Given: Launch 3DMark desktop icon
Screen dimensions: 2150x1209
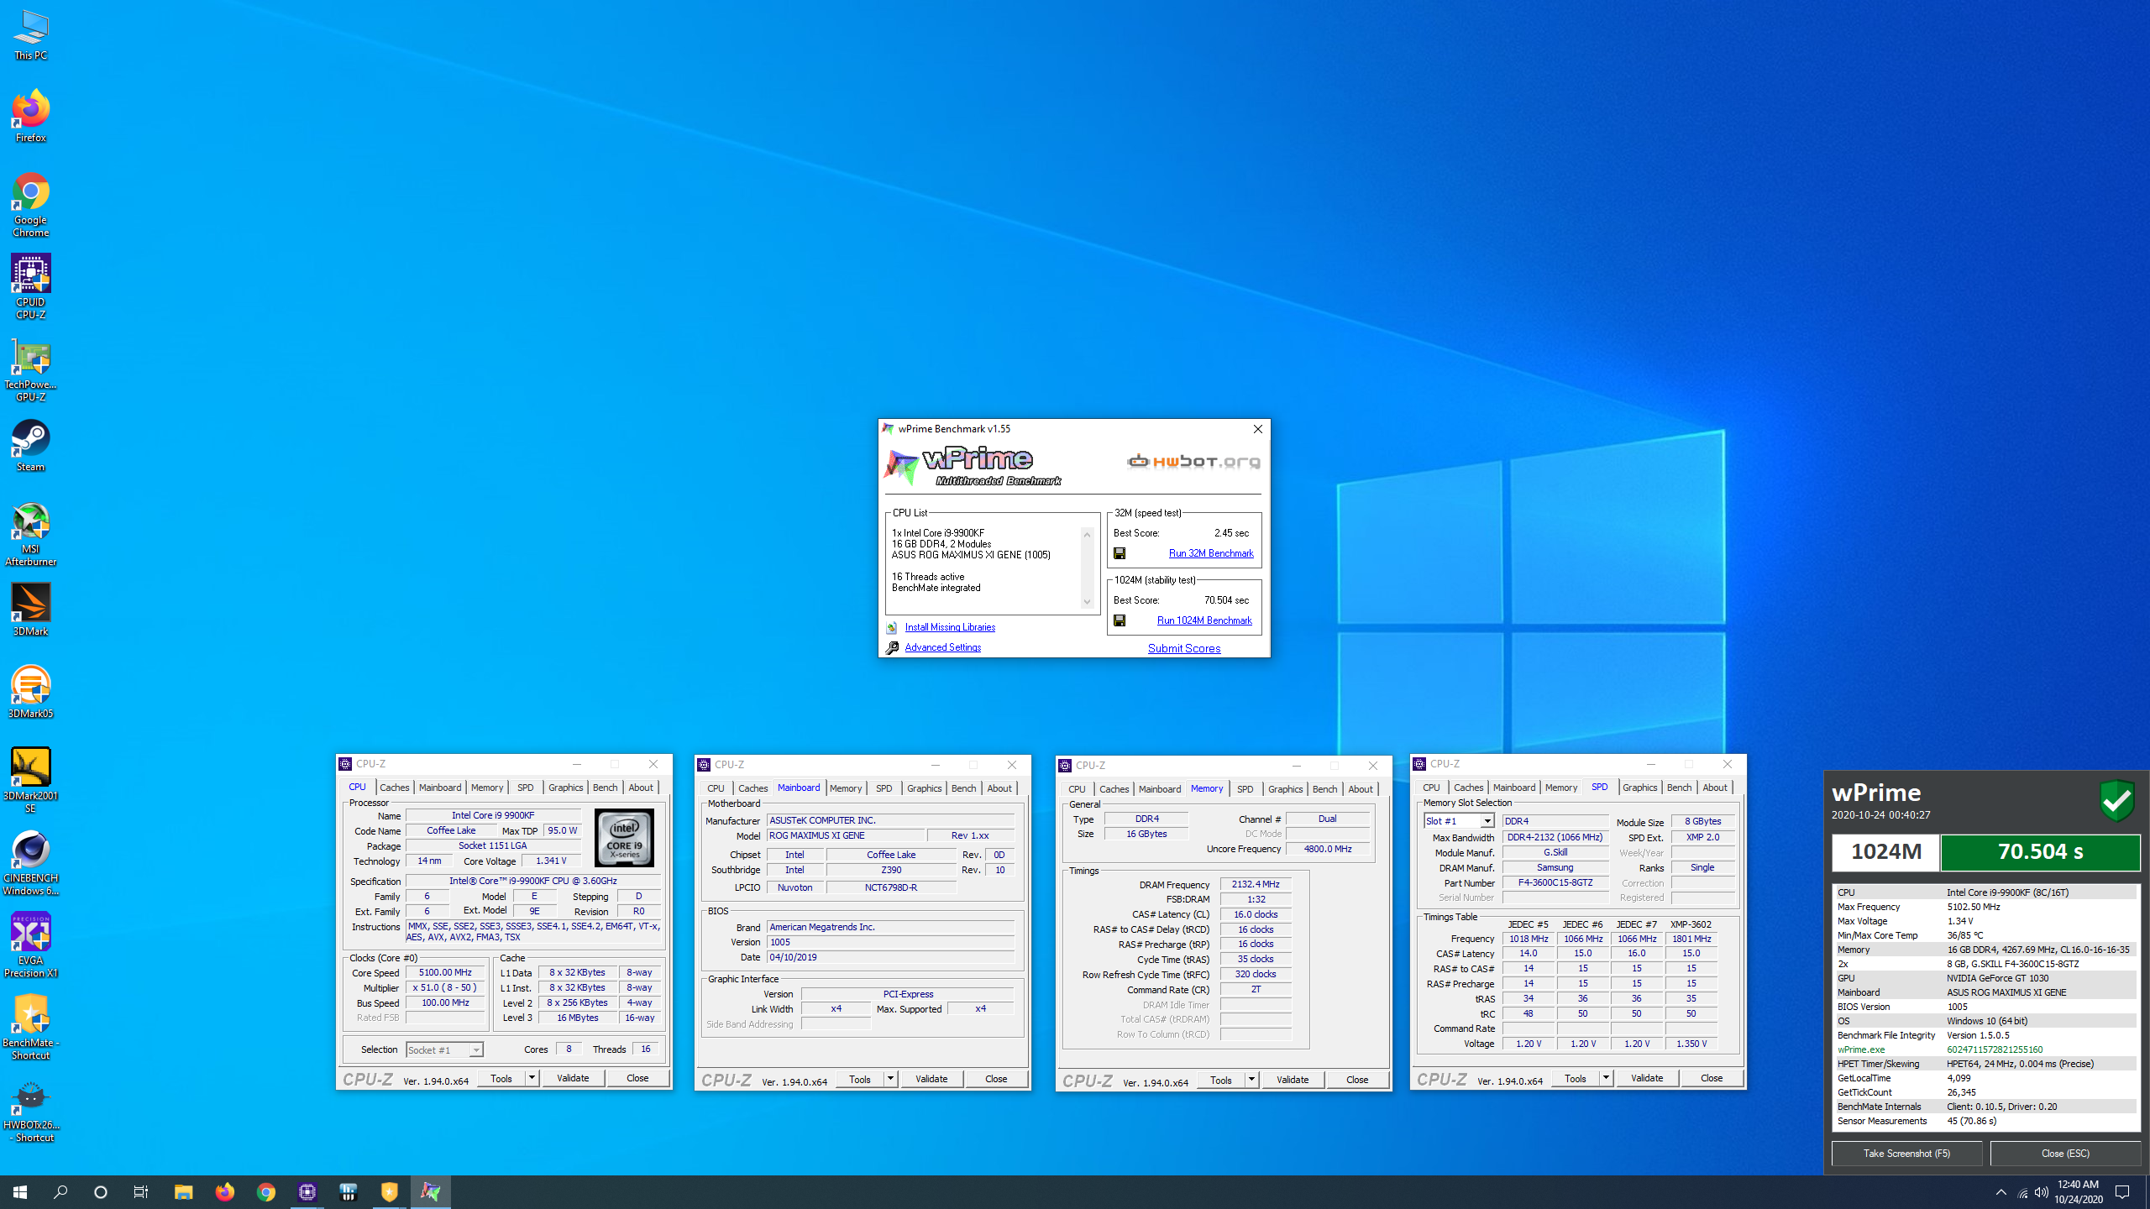Looking at the screenshot, I should click(x=30, y=610).
